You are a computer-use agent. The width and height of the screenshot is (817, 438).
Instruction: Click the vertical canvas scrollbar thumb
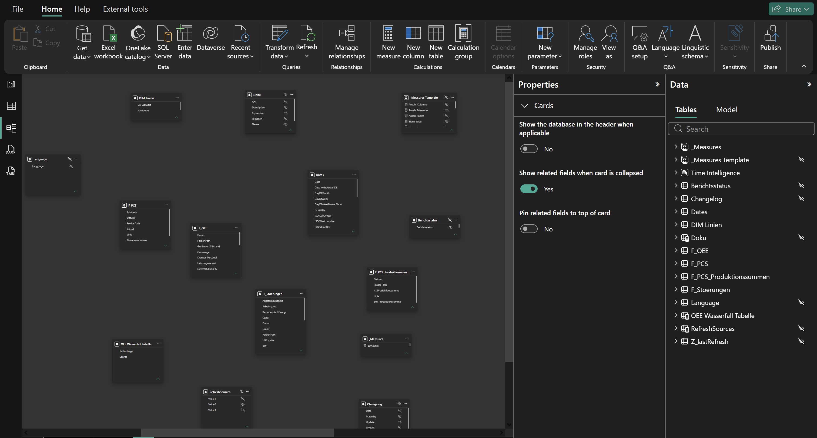point(509,221)
